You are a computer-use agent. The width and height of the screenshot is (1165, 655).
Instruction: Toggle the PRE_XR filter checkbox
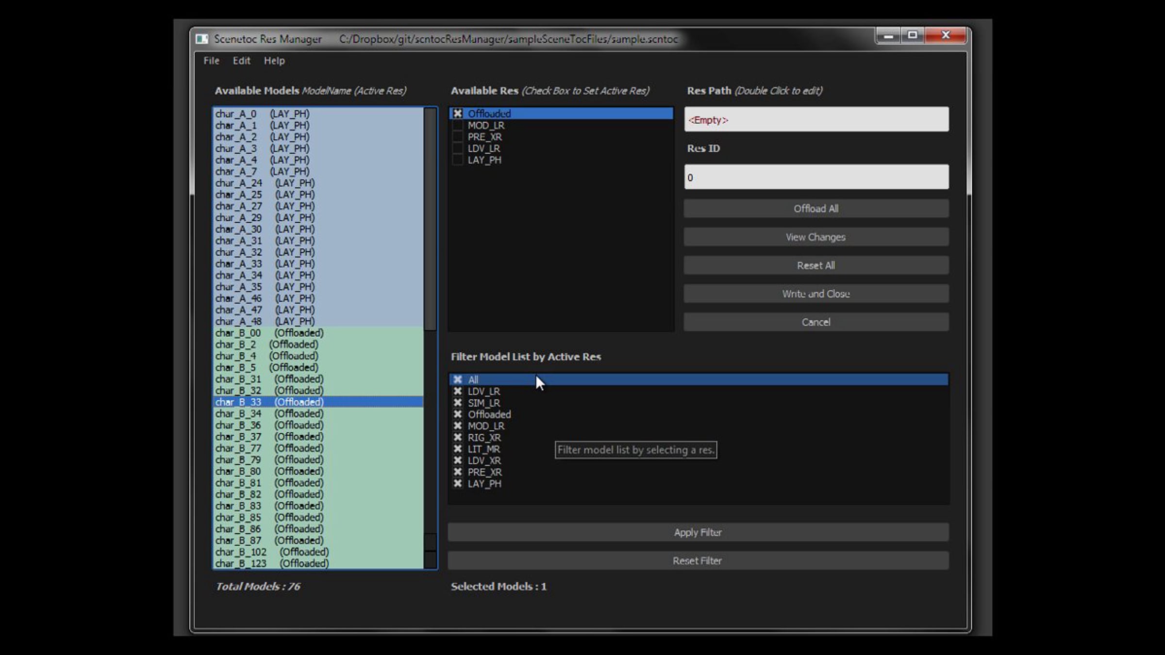[x=457, y=472]
